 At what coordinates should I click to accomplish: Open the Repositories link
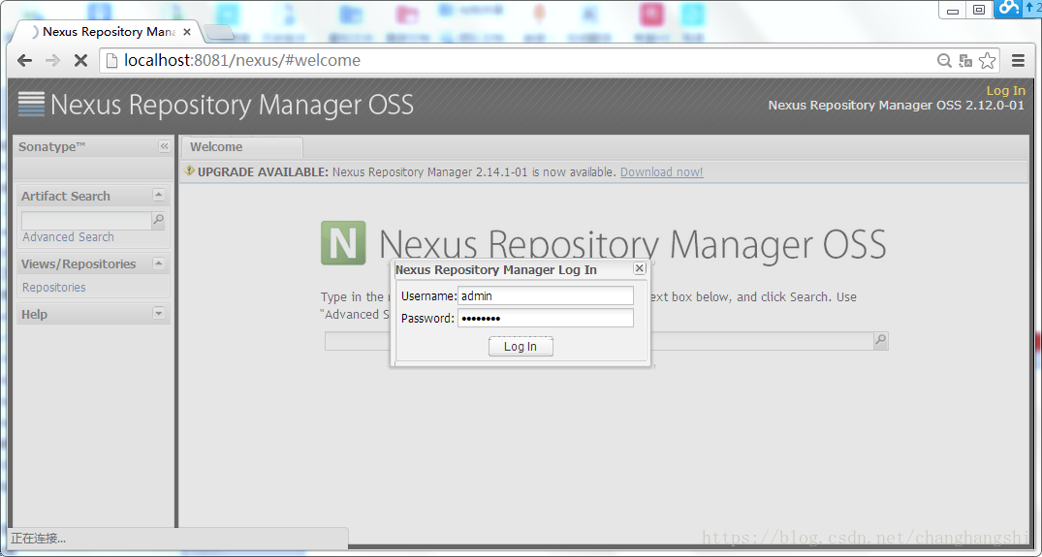[54, 288]
